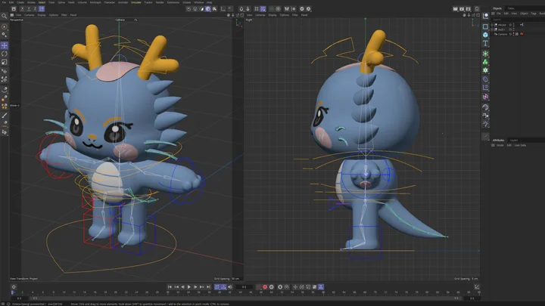This screenshot has height=306, width=545.
Task: Toggle the timeline sound speaker icon
Action: pyautogui.click(x=230, y=287)
